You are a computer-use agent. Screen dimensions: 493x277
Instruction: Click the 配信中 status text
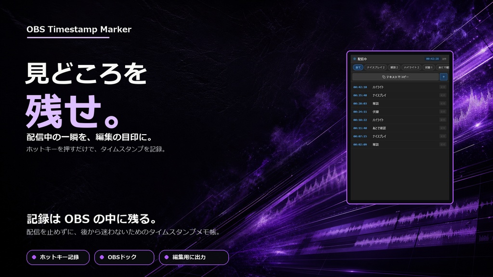362,59
